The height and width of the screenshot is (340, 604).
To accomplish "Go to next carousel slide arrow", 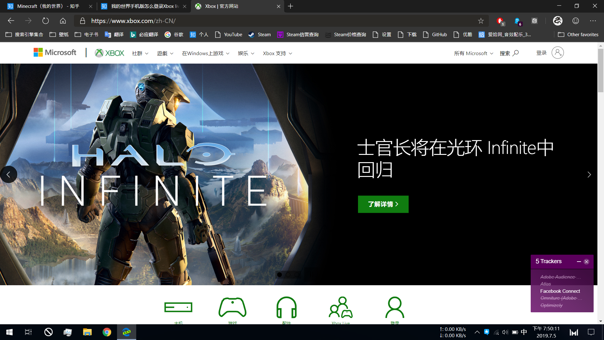I will click(x=589, y=174).
